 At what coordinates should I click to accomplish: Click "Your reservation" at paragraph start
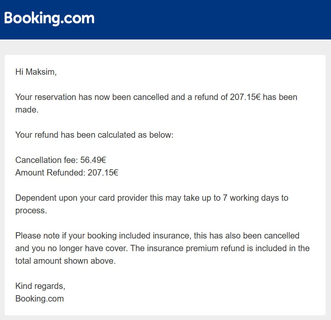45,97
